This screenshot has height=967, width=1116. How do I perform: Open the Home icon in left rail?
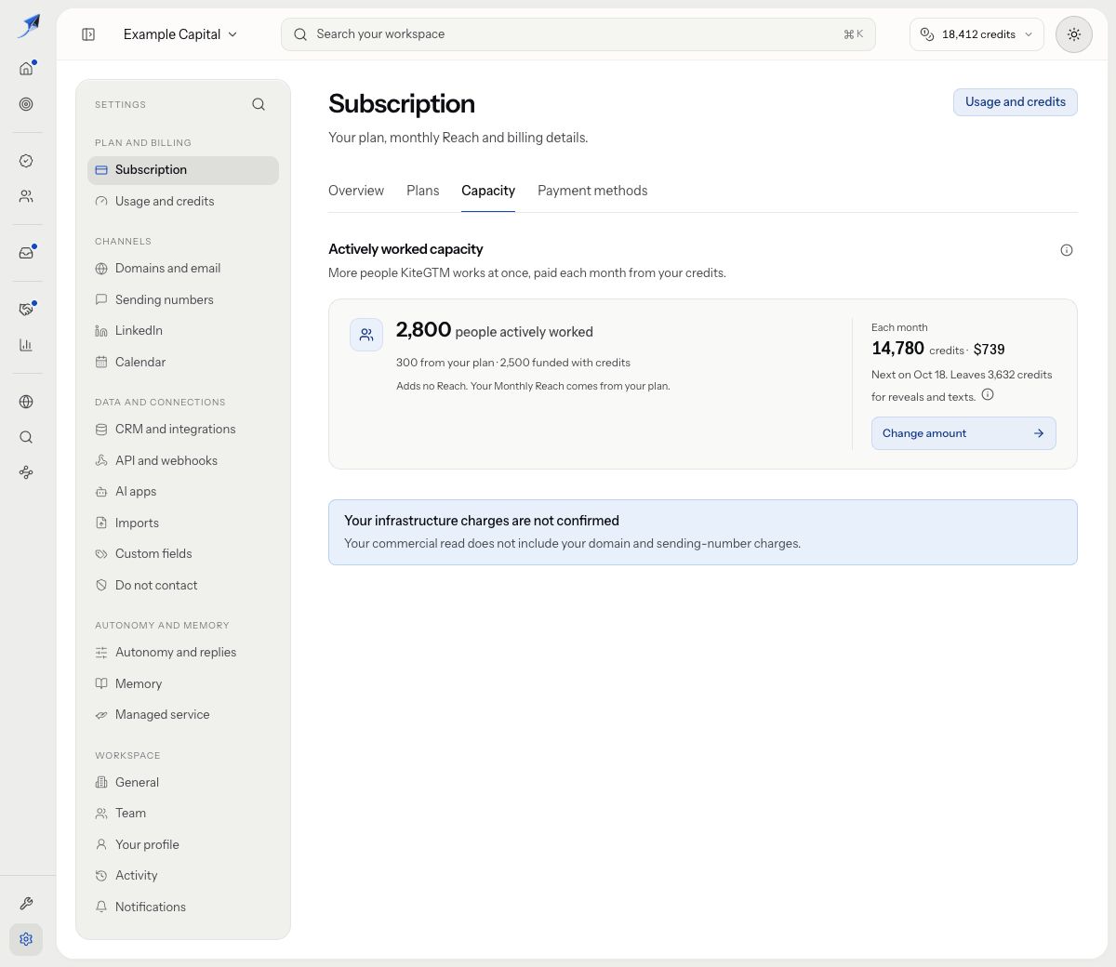point(26,68)
